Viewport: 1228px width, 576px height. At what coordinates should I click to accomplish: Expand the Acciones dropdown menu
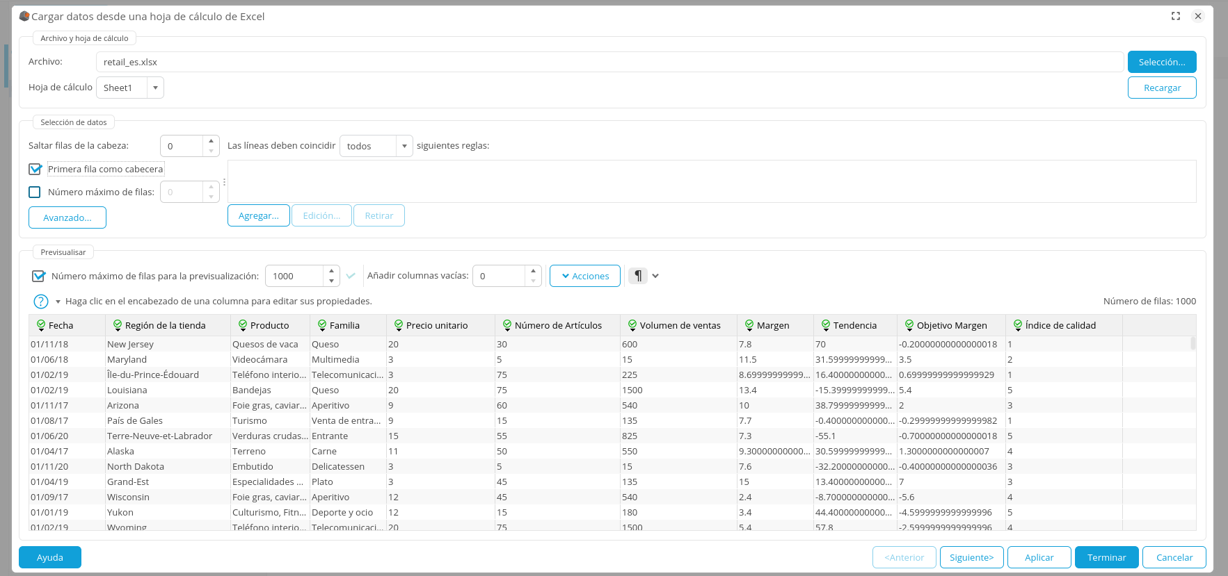(x=584, y=276)
